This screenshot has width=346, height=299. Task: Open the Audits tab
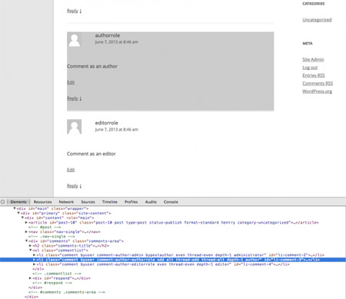151,202
